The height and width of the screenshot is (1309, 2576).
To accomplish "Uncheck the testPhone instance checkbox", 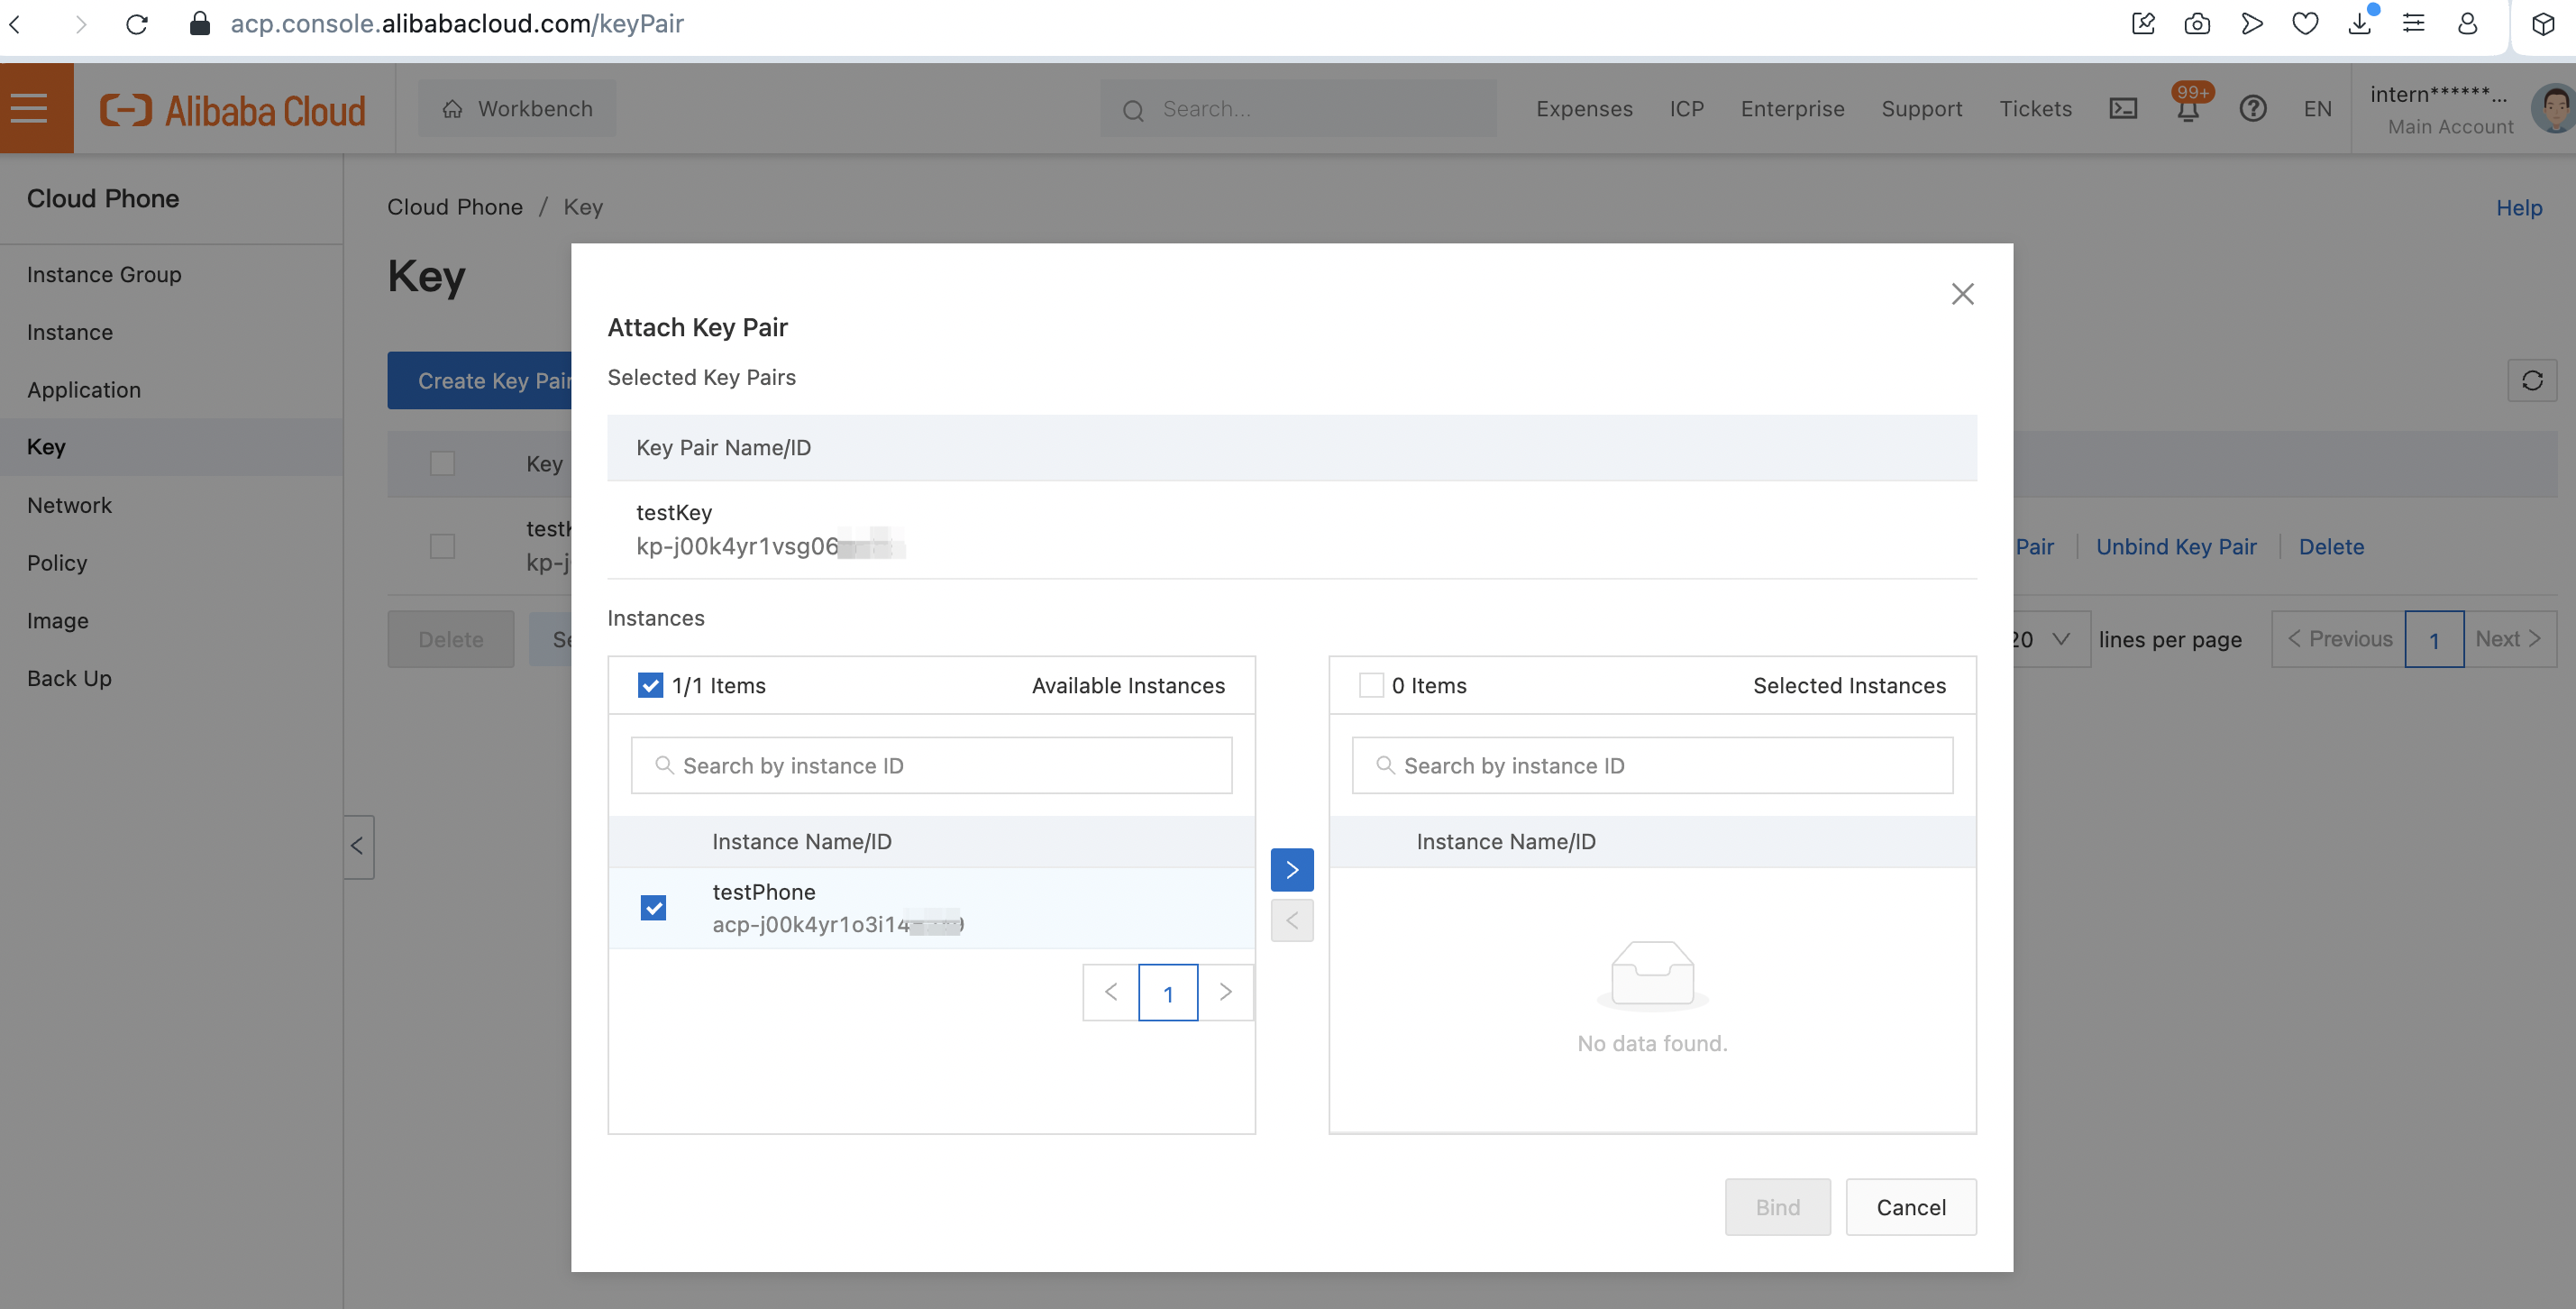I will [x=653, y=907].
